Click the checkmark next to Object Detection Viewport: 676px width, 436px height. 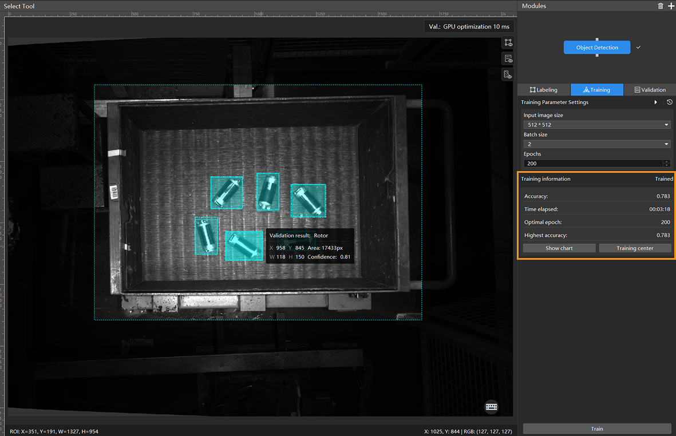[x=638, y=47]
